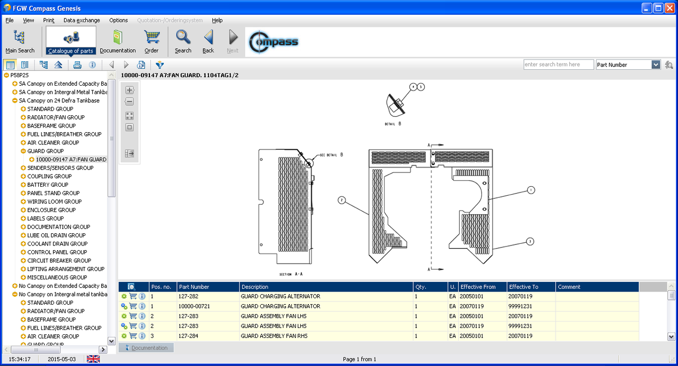Add part 127-282 to cart
The width and height of the screenshot is (678, 366).
133,296
